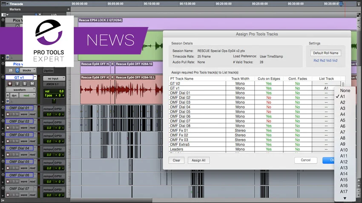
Task: Open GT v1 track name dropdown arrow
Action: [x=35, y=77]
